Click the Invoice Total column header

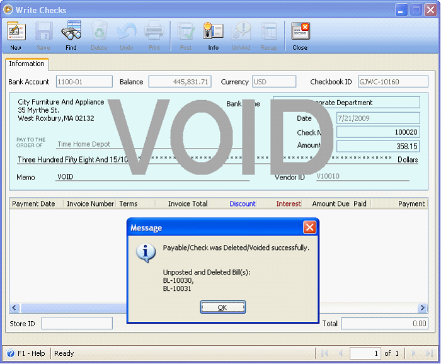click(x=182, y=204)
